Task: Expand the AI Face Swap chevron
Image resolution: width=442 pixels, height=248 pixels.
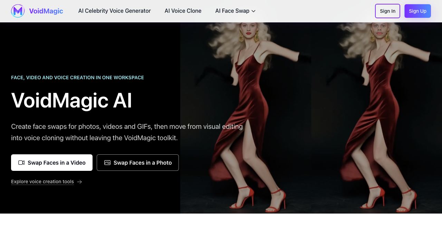Action: 253,11
